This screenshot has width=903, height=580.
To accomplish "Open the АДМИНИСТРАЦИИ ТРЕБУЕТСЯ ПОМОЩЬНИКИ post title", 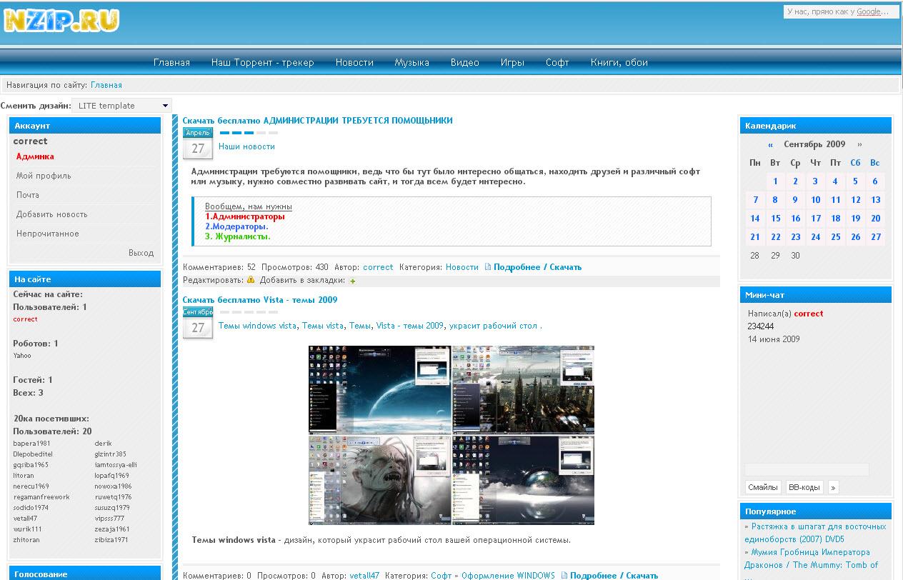I will (317, 120).
